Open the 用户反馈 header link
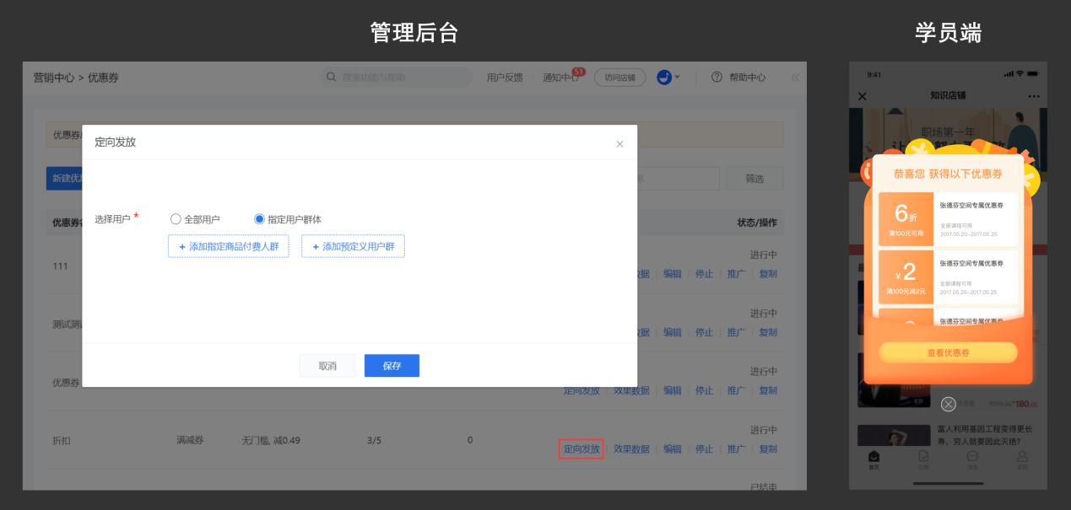Viewport: 1071px width, 510px height. (505, 78)
